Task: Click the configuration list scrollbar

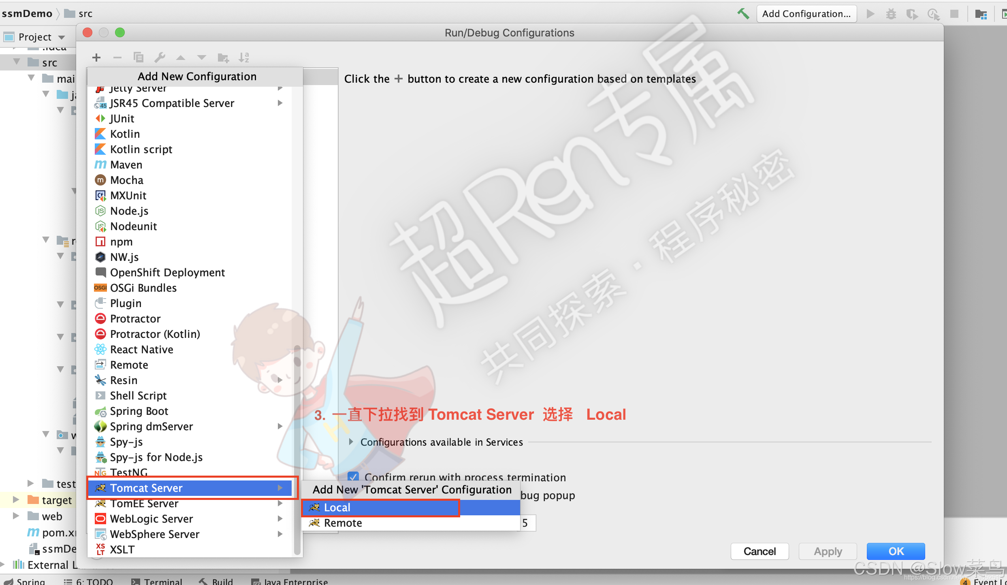Action: 297,450
